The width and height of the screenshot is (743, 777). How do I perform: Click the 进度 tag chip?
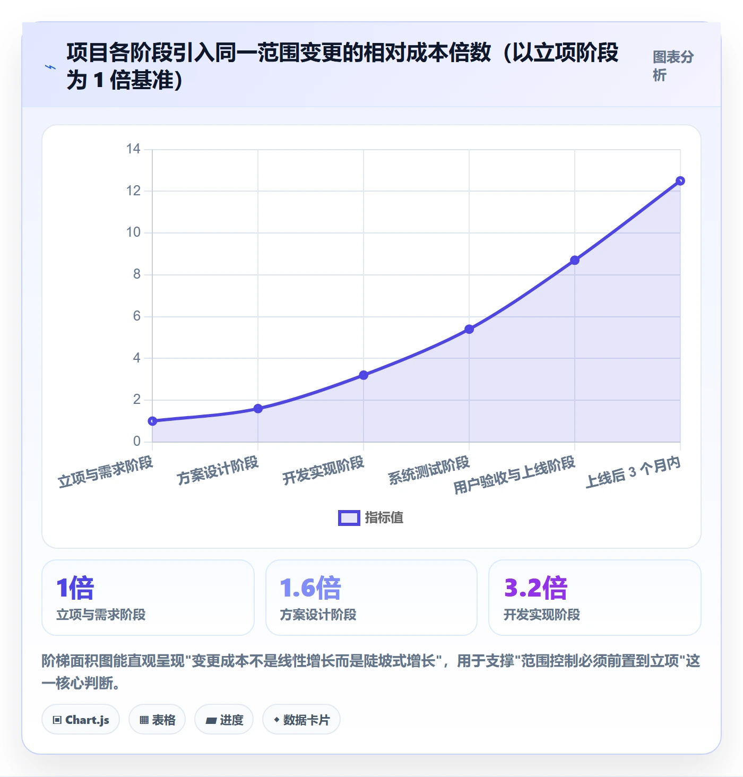tap(224, 720)
